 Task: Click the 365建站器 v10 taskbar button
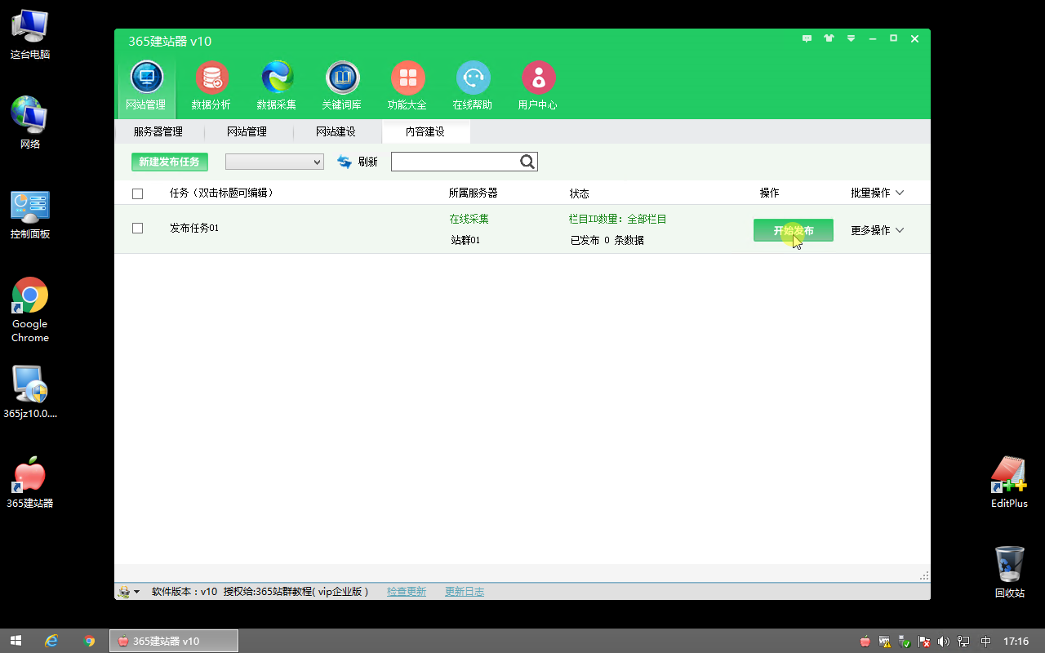(174, 641)
